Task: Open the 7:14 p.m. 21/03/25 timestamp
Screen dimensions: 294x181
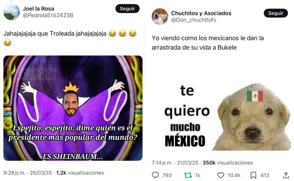Action: (175, 163)
